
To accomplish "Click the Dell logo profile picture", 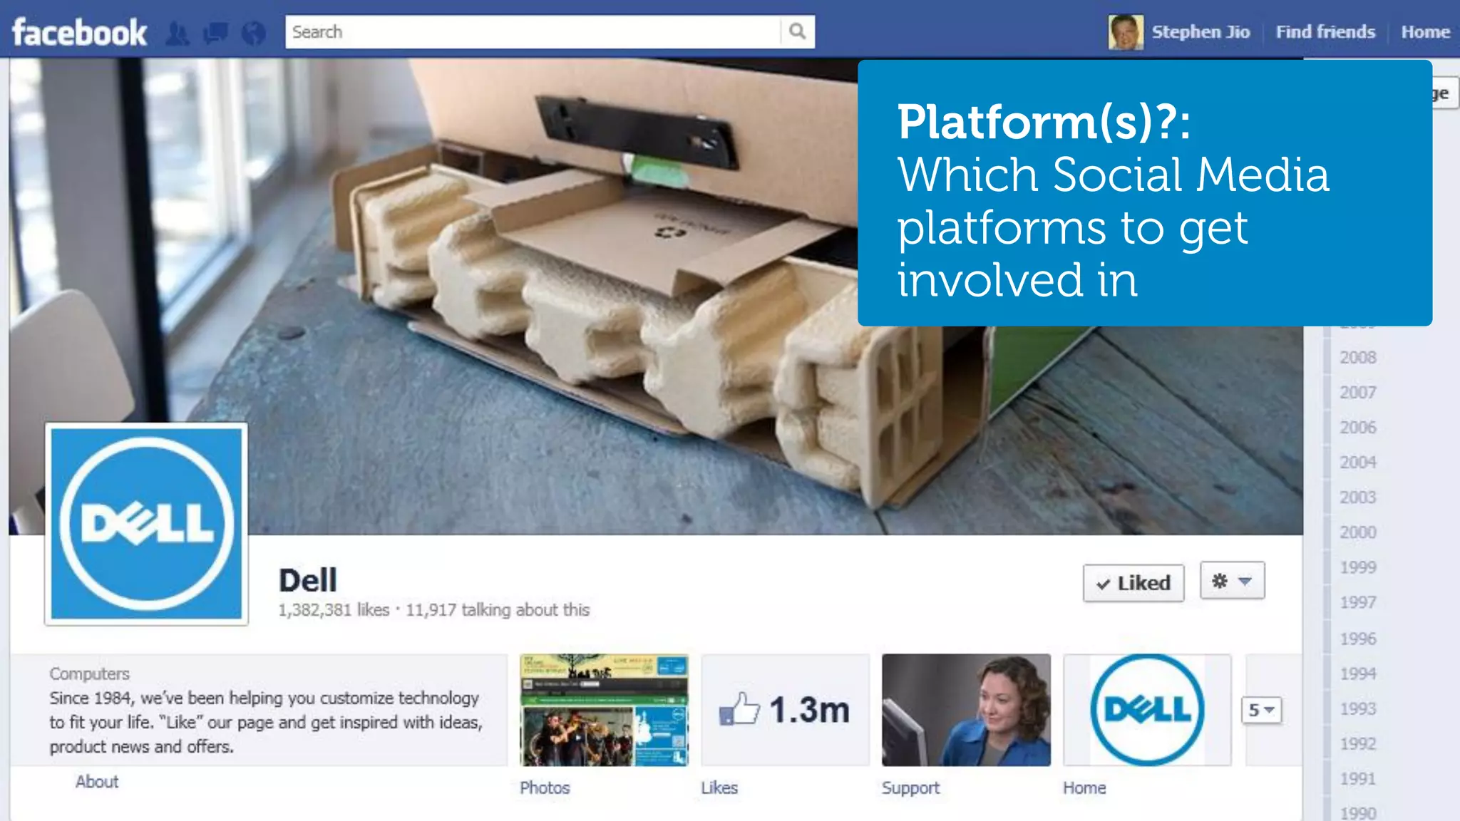I will pos(147,524).
